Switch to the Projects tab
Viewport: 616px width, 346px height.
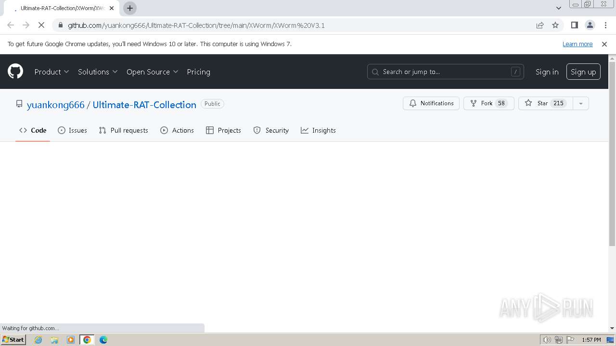pos(223,130)
